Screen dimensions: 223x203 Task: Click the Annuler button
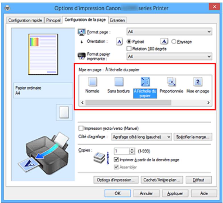[x=146, y=193]
